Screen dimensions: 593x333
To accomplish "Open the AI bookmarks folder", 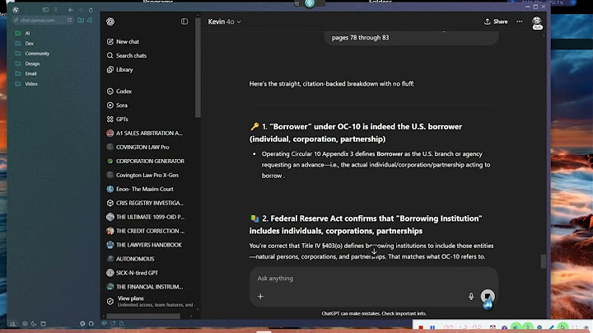I will [22, 33].
